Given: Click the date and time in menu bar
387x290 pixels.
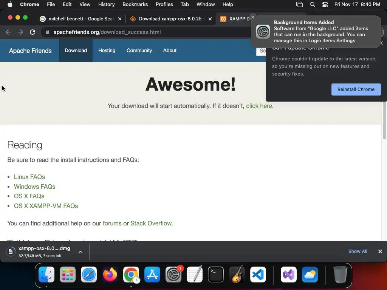Looking at the screenshot, I should click(357, 4).
